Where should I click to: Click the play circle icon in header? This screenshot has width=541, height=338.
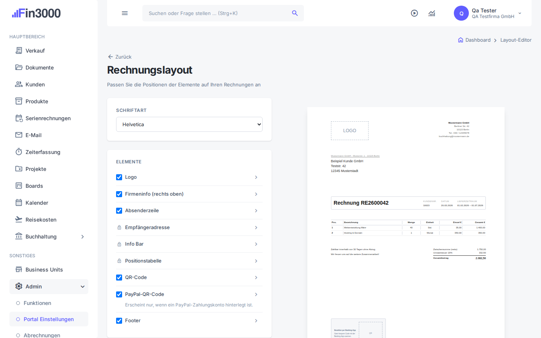coord(414,13)
